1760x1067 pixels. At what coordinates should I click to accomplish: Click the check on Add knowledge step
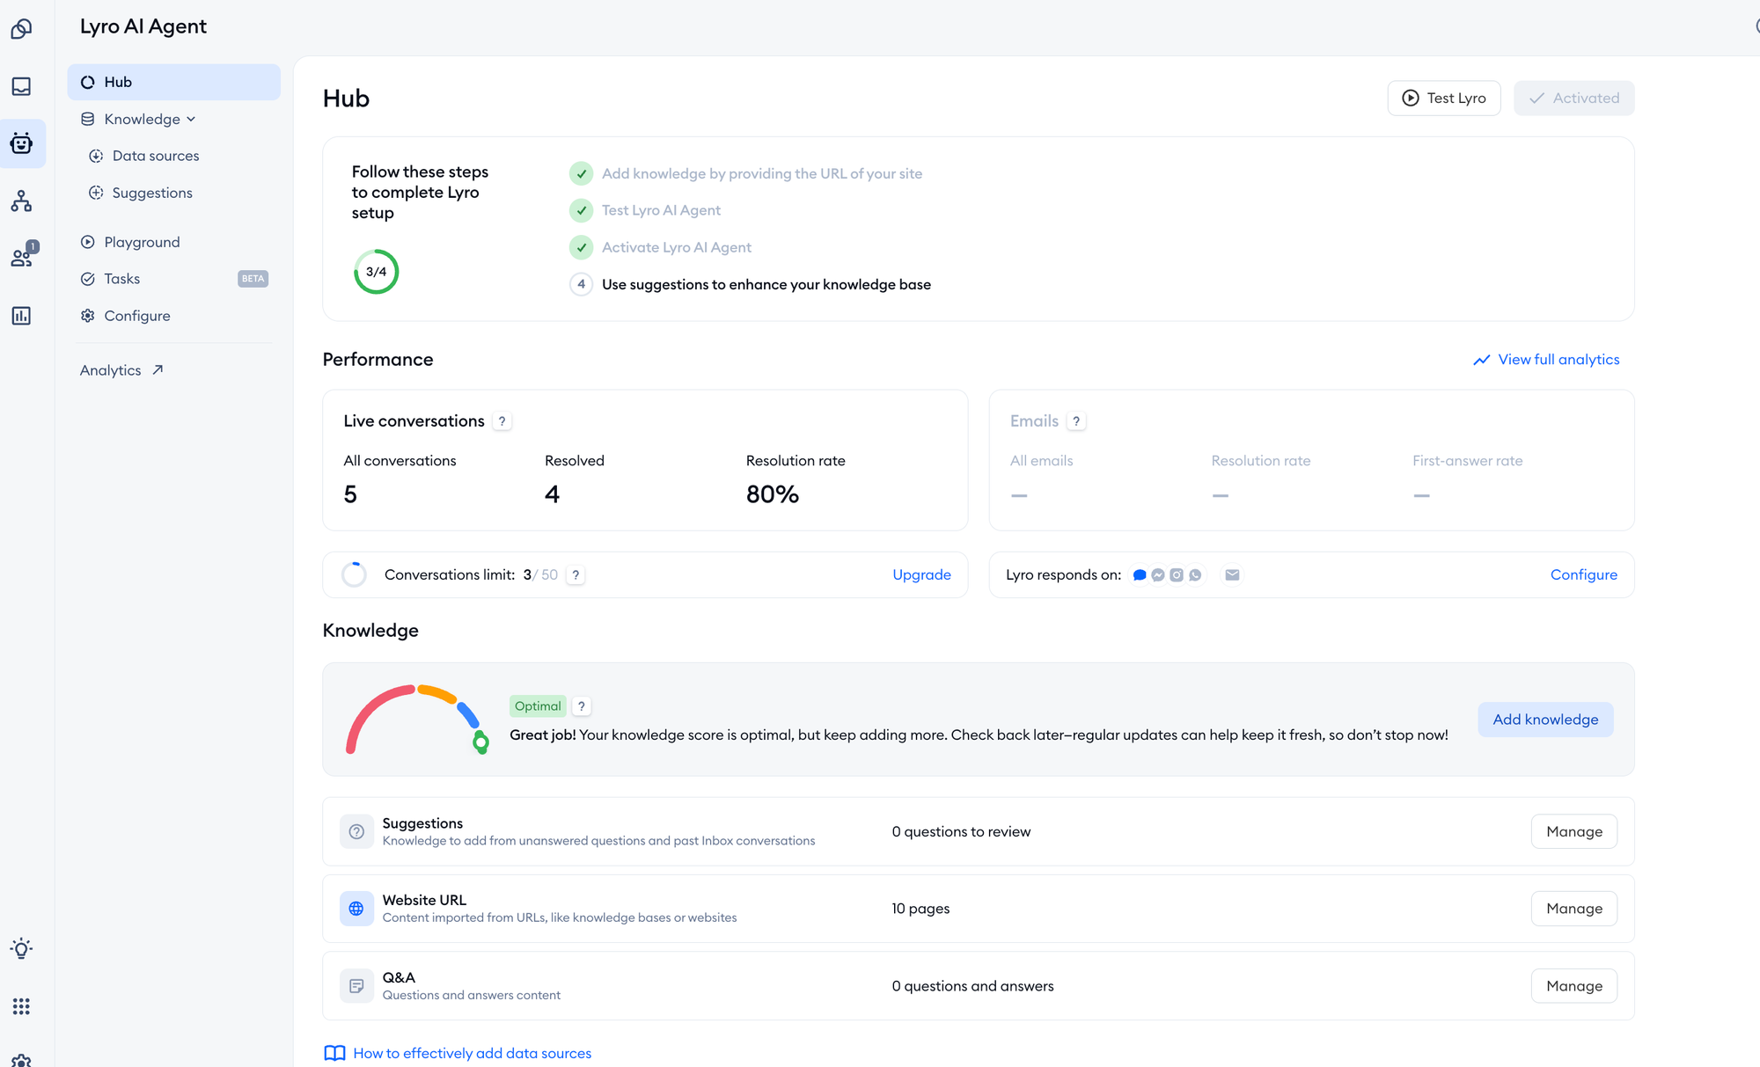pos(581,173)
